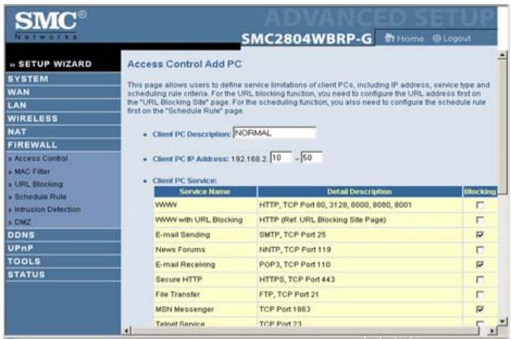Click the 'TCP Port 1863' cell
The width and height of the screenshot is (511, 339).
click(360, 310)
